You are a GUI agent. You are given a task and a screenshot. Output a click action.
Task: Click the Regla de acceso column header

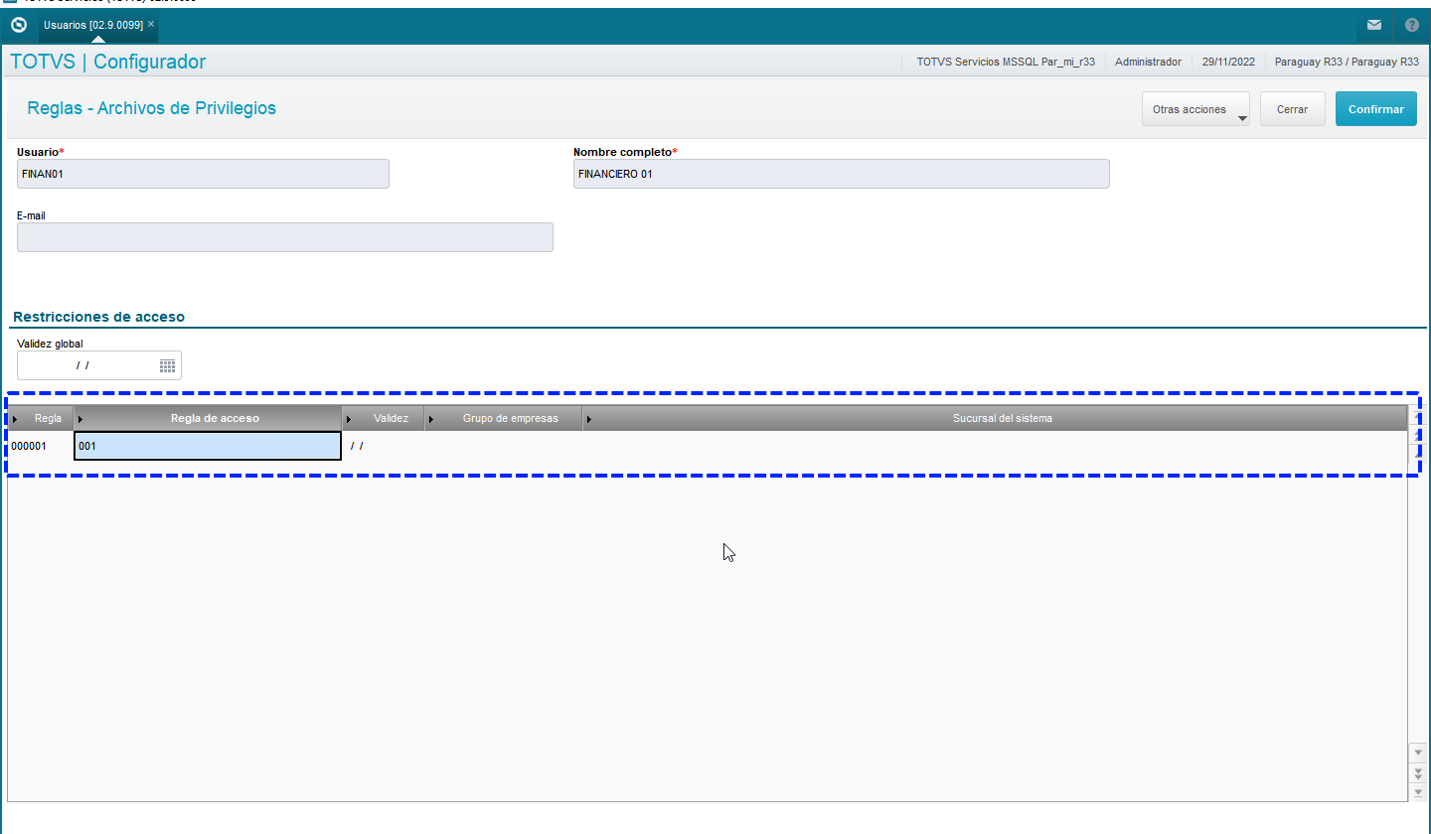coord(208,418)
